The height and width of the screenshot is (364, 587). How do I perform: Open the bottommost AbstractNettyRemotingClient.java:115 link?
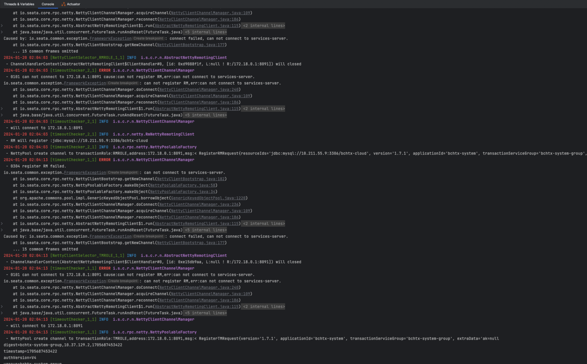[x=196, y=307]
